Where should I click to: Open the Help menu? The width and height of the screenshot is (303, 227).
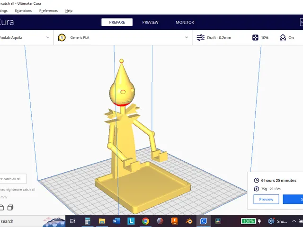tap(69, 10)
